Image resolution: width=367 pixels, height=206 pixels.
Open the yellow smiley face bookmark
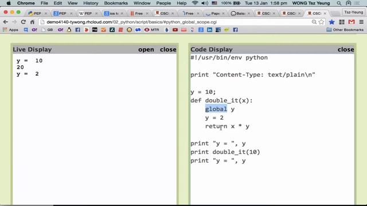(x=129, y=30)
